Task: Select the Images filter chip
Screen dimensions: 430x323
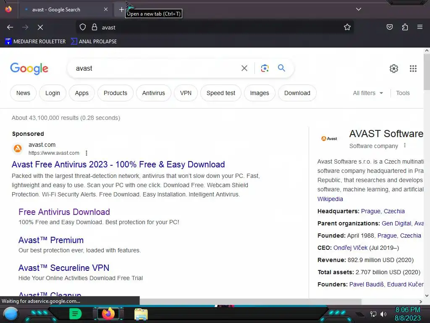Action: [x=260, y=93]
